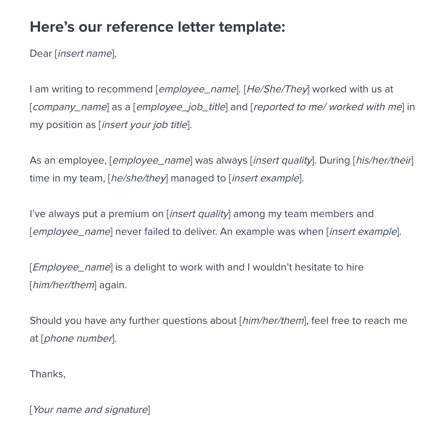This screenshot has height=436, width=446.
Task: Click [Employee_name] before "is a delight"
Action: click(x=71, y=267)
